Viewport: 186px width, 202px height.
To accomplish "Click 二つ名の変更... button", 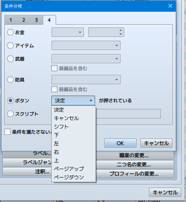I will (135, 165).
